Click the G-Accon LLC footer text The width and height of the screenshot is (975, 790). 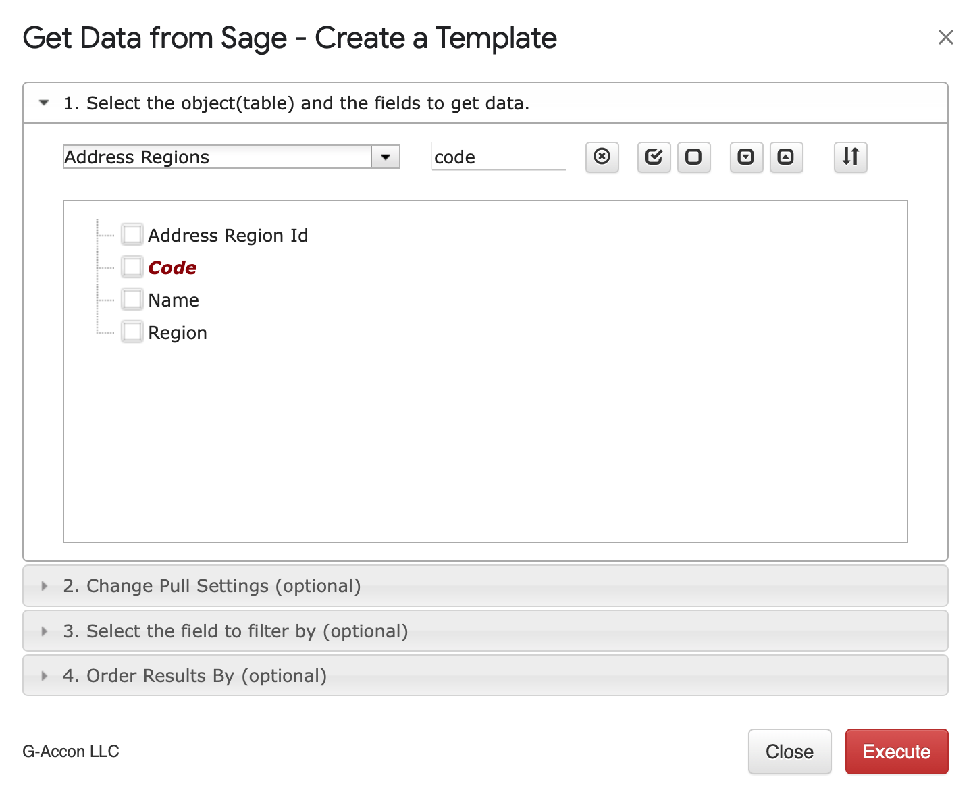71,752
